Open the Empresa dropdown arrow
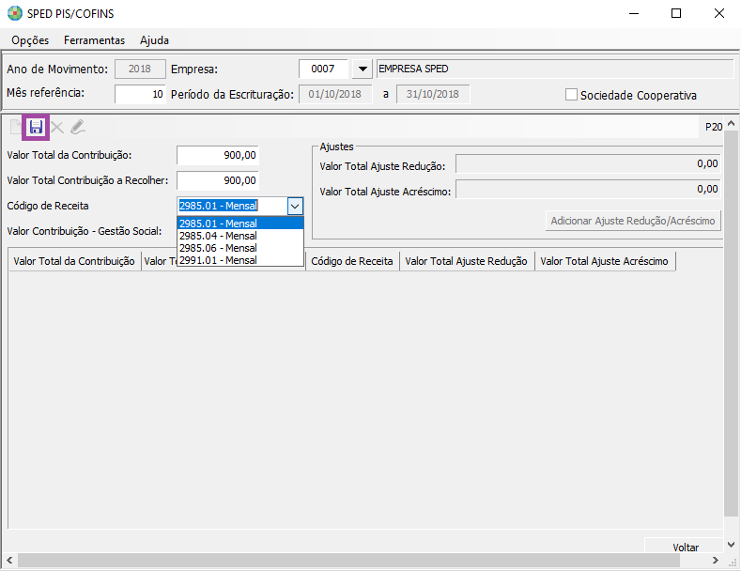This screenshot has height=571, width=741. tap(363, 69)
